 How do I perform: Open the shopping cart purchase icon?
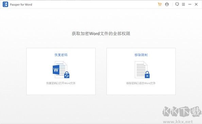coord(159,4)
